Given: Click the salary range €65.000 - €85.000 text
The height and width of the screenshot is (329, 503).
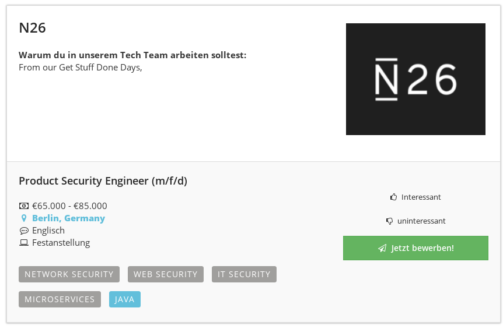Looking at the screenshot, I should point(69,206).
